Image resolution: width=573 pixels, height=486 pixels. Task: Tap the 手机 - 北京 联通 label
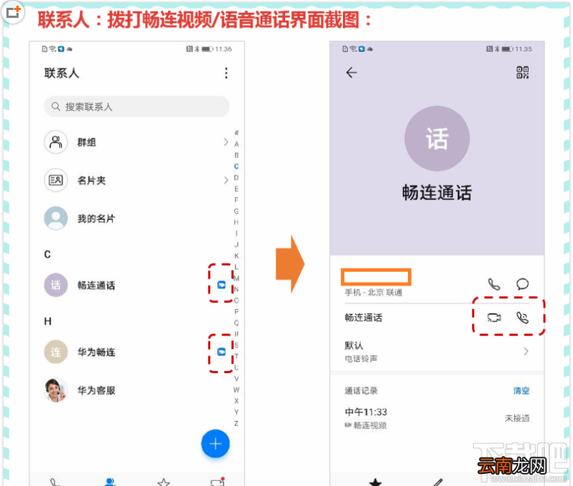(x=374, y=293)
